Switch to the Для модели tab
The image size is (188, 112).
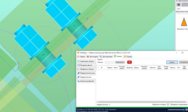[x=92, y=57]
